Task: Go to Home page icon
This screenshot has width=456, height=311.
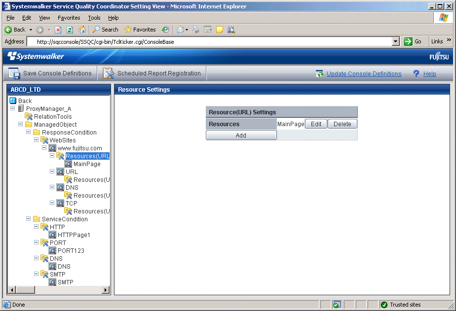Action: [x=82, y=30]
